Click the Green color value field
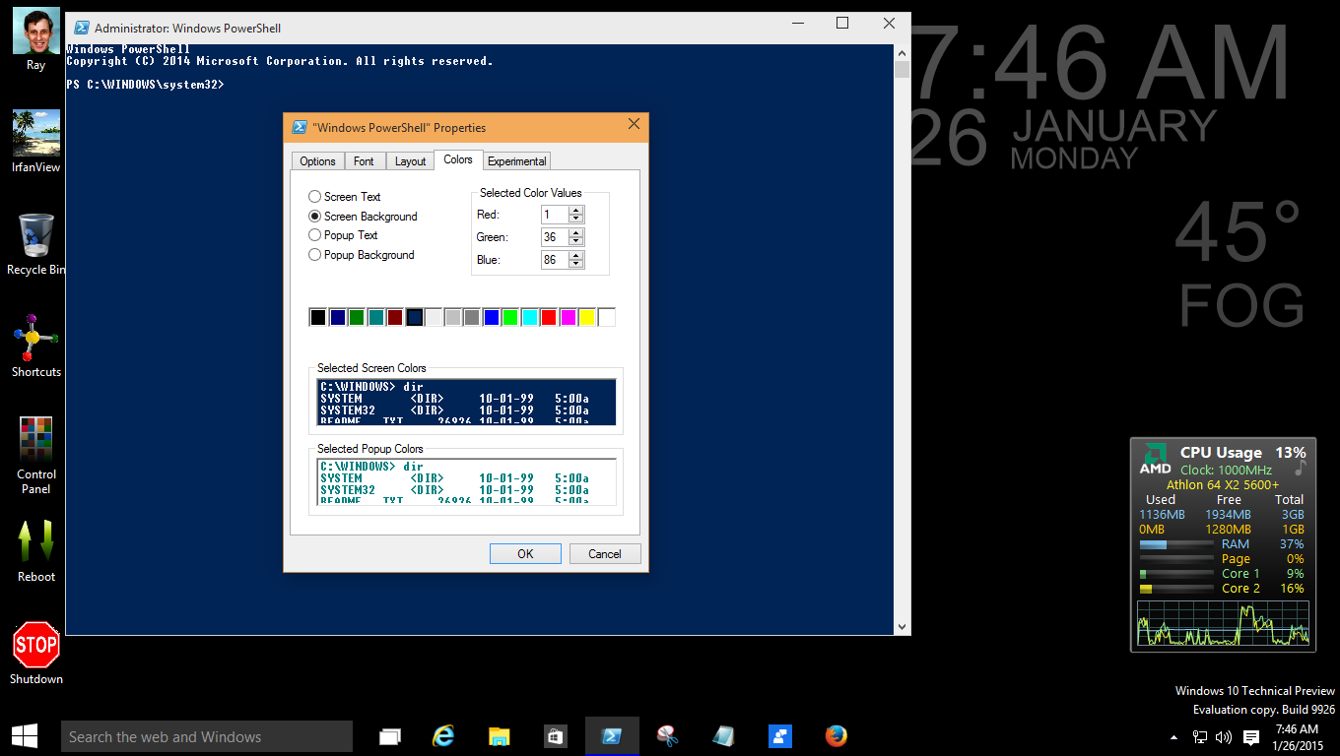 (x=555, y=237)
